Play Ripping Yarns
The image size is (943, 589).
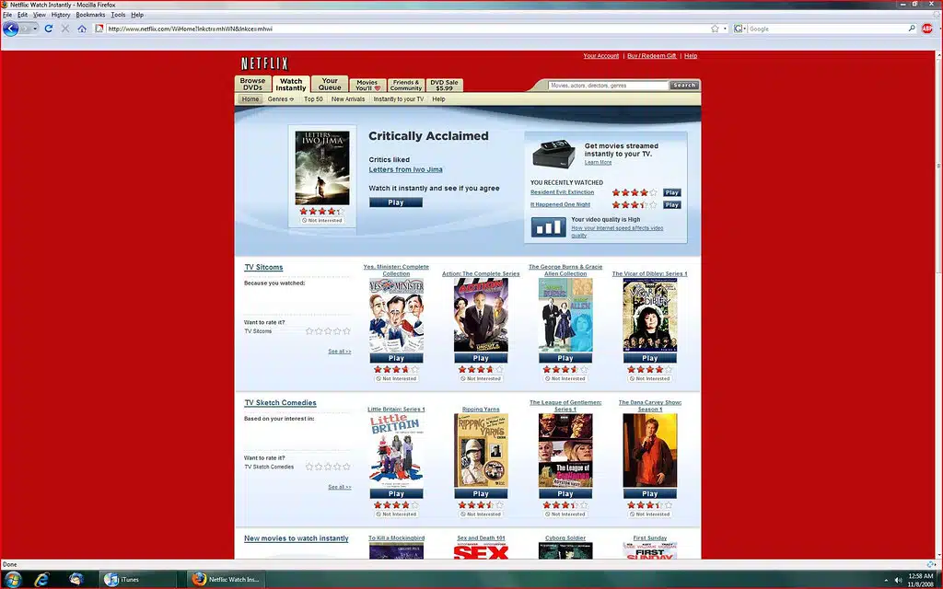click(481, 494)
